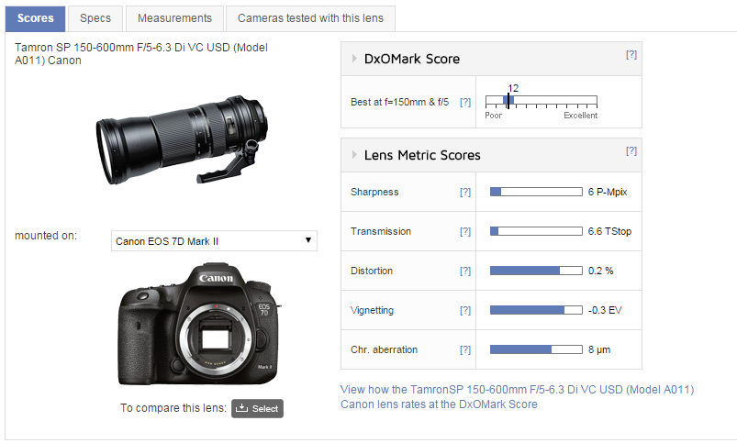
Task: Open help next to Best at f=150mm
Action: [x=464, y=102]
